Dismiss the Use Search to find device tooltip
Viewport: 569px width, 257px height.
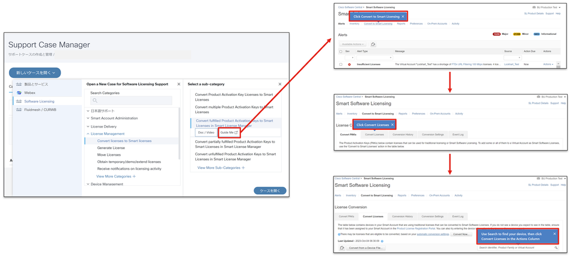[555, 234]
